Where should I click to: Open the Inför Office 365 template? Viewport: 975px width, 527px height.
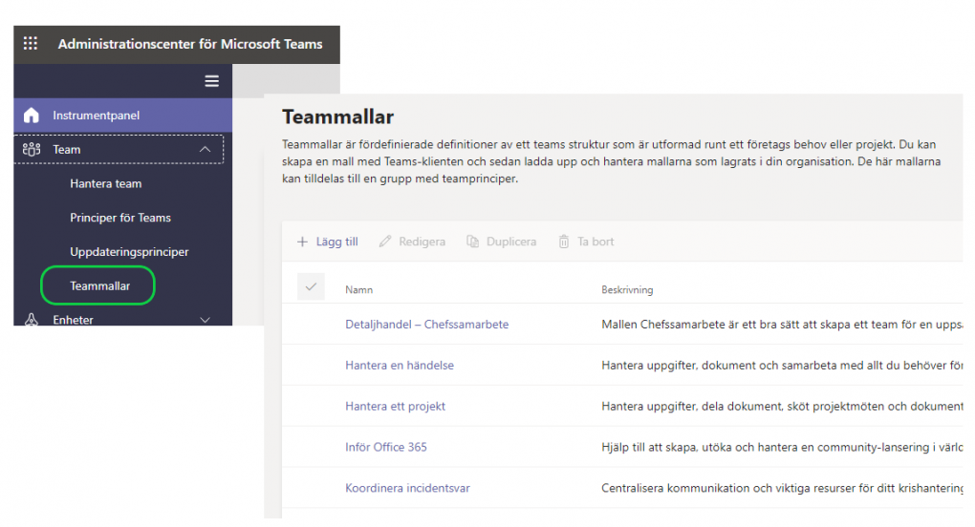[385, 447]
